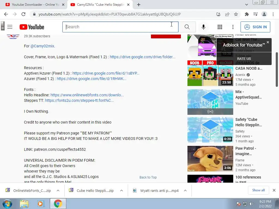Open the CASA NOOB video title
Screen dimensions: 279x209
249,66
